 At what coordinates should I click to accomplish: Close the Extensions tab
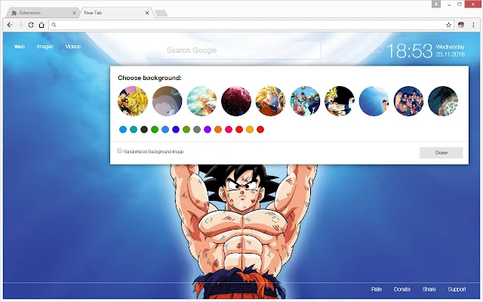pos(74,13)
